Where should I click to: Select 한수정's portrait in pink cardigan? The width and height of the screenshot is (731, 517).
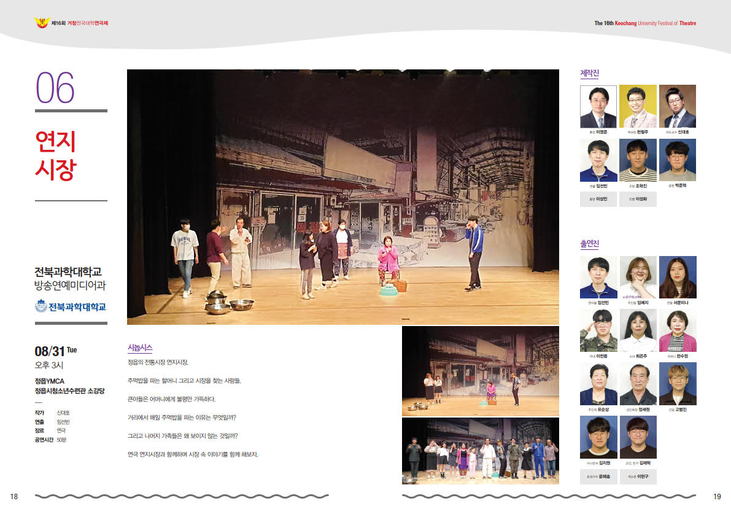click(x=678, y=330)
